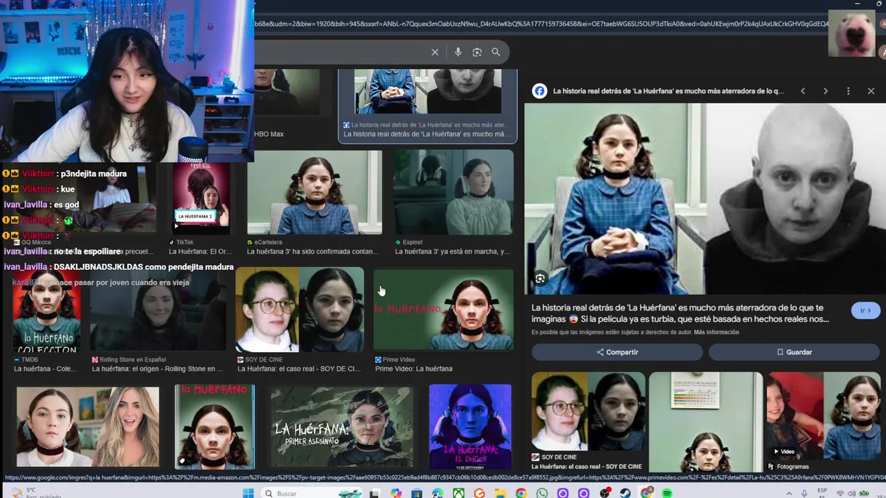The image size is (886, 498).
Task: Click the Lens icon on the preview image
Action: (540, 279)
